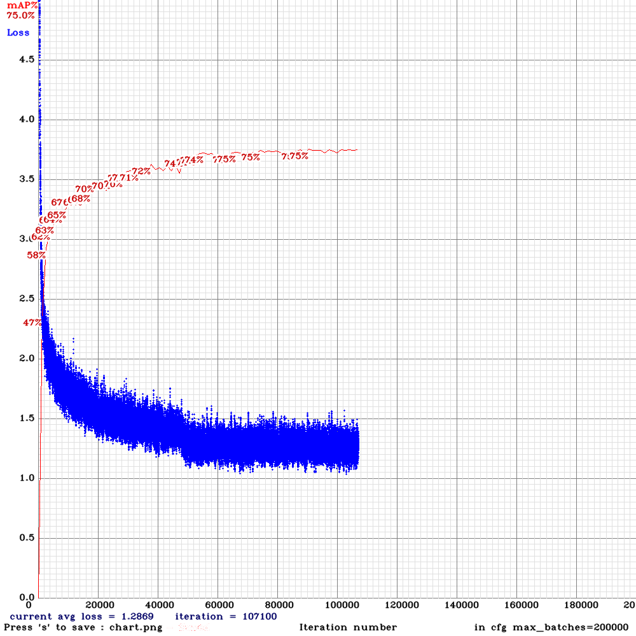Click the Iteration number axis title
The height and width of the screenshot is (636, 636).
click(347, 626)
